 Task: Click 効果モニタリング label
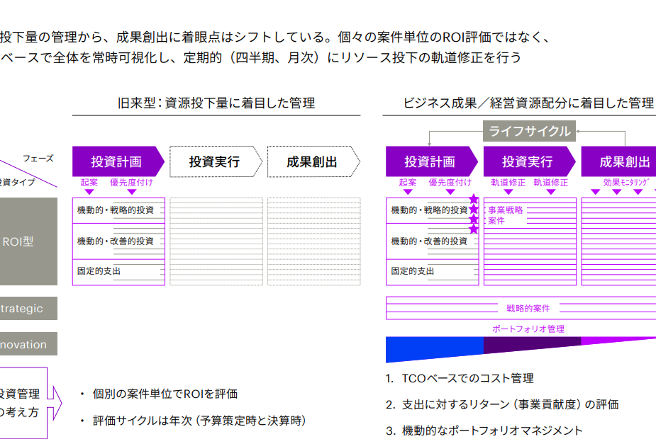[x=626, y=182]
